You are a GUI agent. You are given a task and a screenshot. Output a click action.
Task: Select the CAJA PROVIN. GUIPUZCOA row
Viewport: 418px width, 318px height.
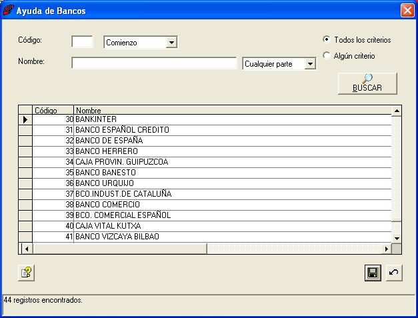click(x=205, y=162)
